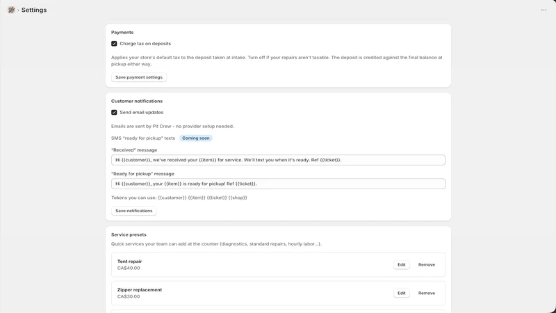The width and height of the screenshot is (556, 313).
Task: Remove the Zipper replacement preset
Action: [x=426, y=293]
